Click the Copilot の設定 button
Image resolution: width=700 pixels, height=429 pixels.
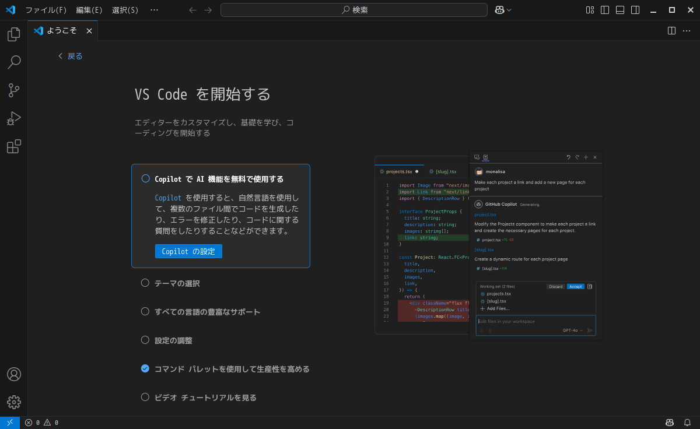click(188, 251)
